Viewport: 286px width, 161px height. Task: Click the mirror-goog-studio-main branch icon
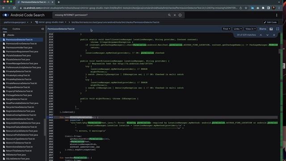coord(36,22)
